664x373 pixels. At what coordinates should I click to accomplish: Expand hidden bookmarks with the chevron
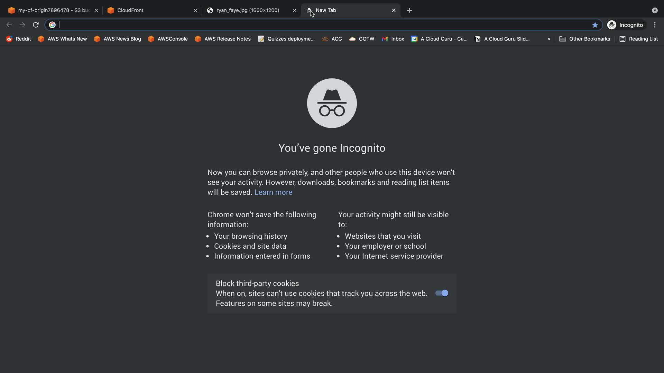tap(549, 39)
